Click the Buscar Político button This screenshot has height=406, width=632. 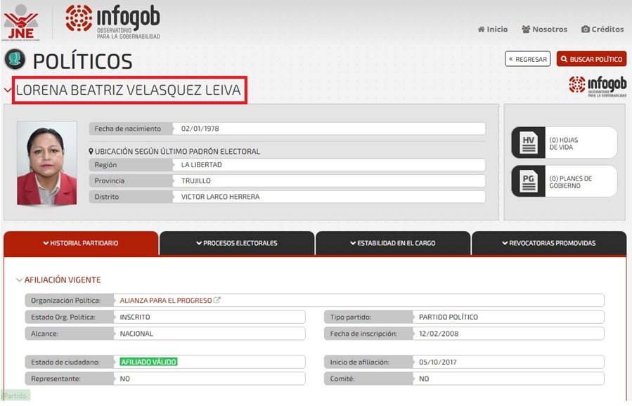pos(591,59)
